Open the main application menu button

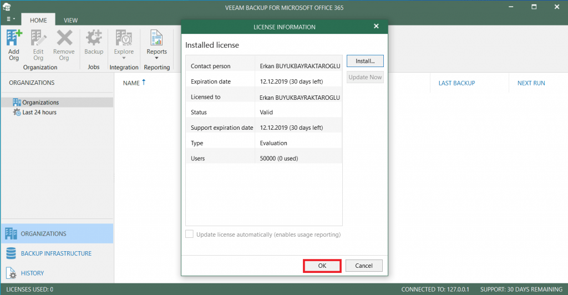click(x=10, y=19)
